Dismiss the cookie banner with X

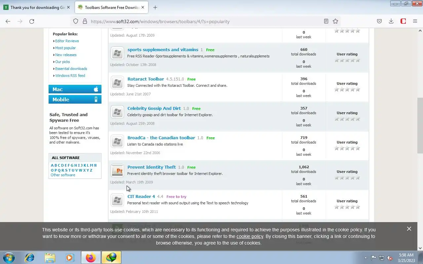click(x=409, y=229)
